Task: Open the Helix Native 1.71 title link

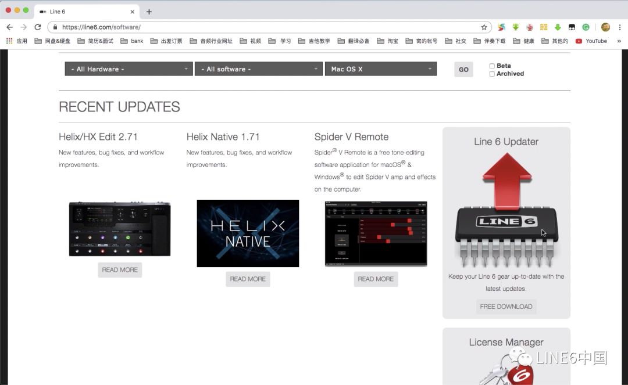Action: [223, 136]
